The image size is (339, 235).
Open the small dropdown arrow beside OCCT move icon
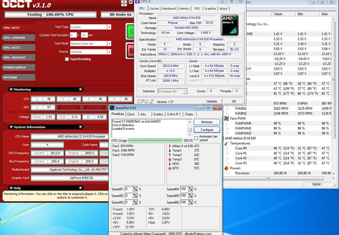click(130, 3)
